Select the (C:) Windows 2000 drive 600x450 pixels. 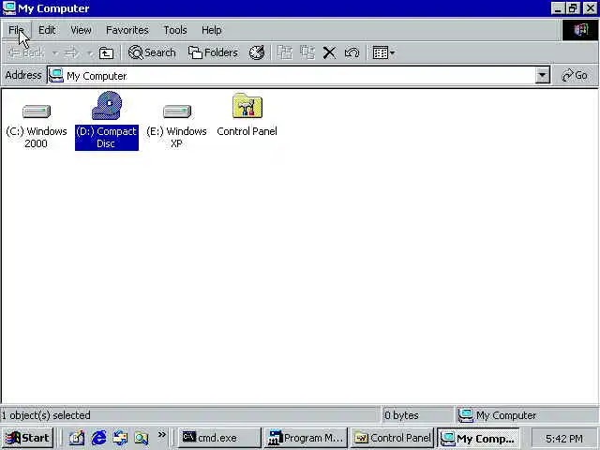[x=37, y=126]
